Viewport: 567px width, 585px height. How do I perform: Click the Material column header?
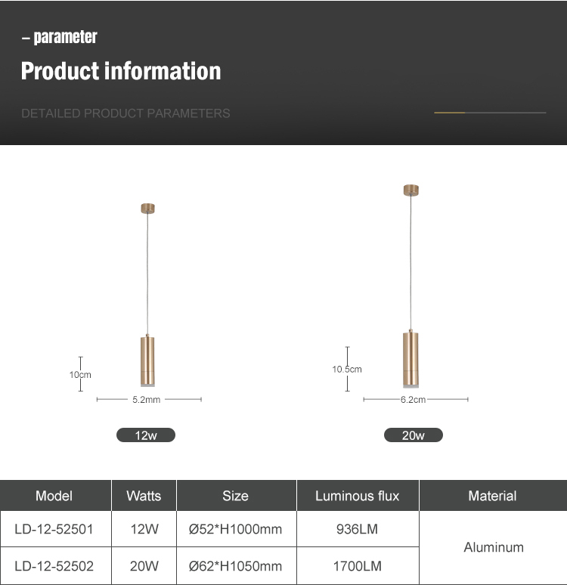tap(492, 496)
